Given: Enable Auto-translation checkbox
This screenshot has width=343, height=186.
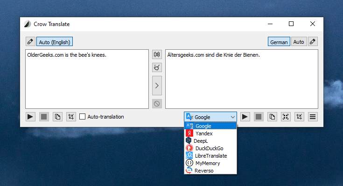Looking at the screenshot, I should pyautogui.click(x=102, y=117).
